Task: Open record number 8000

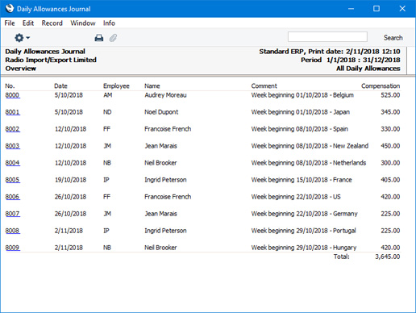Action: pos(12,95)
